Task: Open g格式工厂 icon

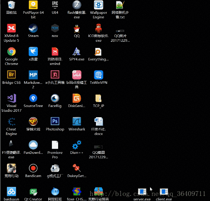Action: 55,168
